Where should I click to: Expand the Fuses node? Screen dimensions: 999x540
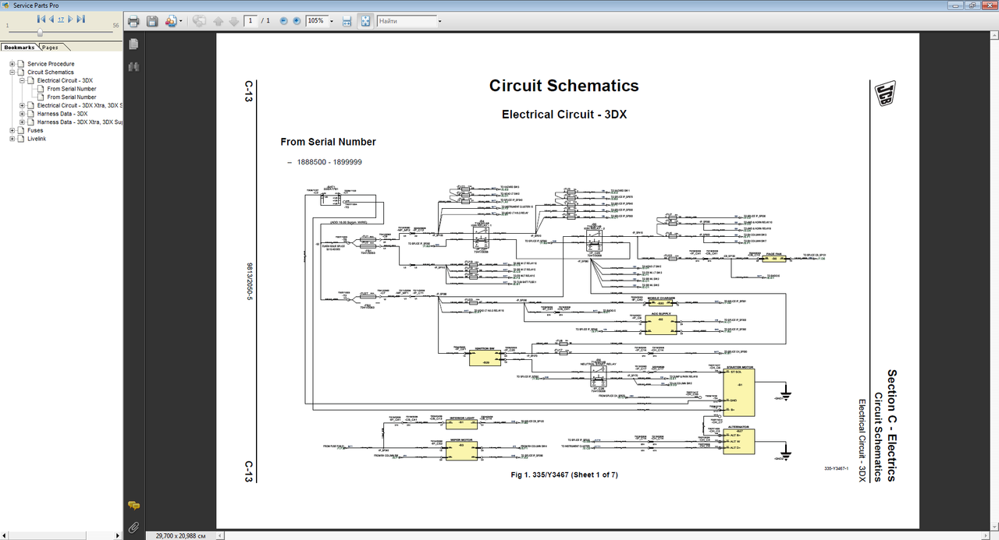12,130
